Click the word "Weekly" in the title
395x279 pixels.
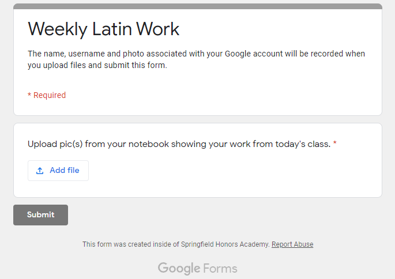click(x=59, y=29)
